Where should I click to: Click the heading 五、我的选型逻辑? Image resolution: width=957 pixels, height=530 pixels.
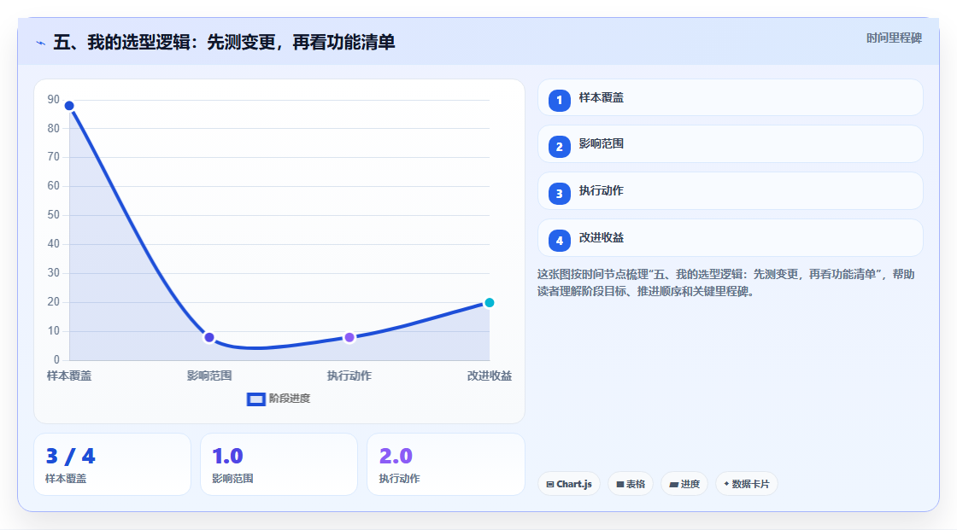(224, 42)
